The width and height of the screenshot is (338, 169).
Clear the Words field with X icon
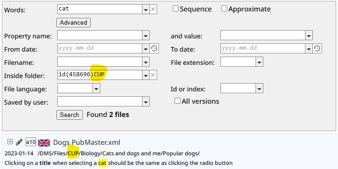tap(153, 9)
